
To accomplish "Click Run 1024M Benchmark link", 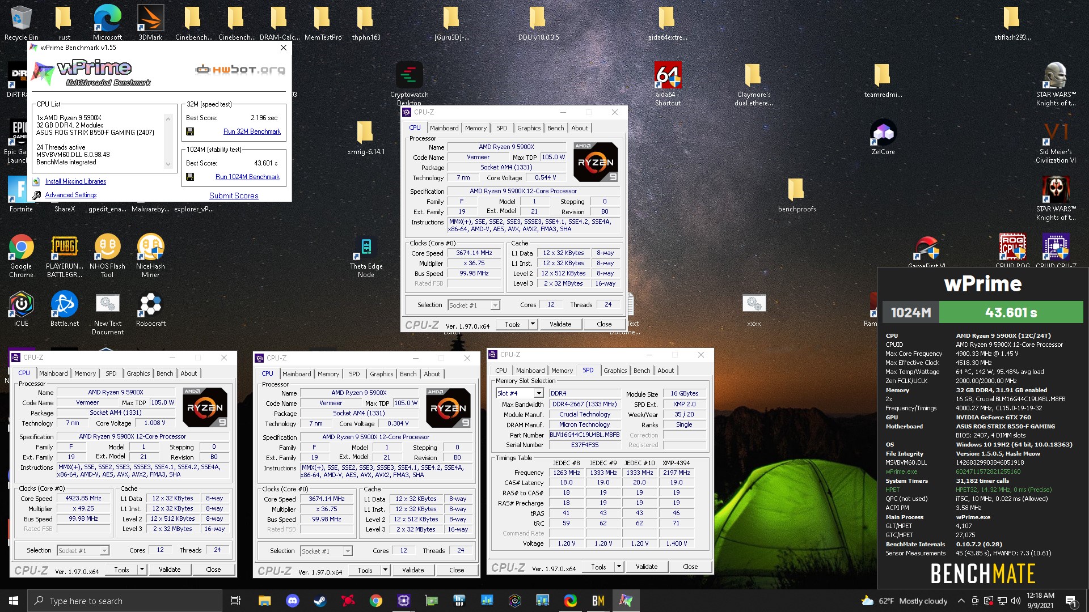I will click(247, 177).
